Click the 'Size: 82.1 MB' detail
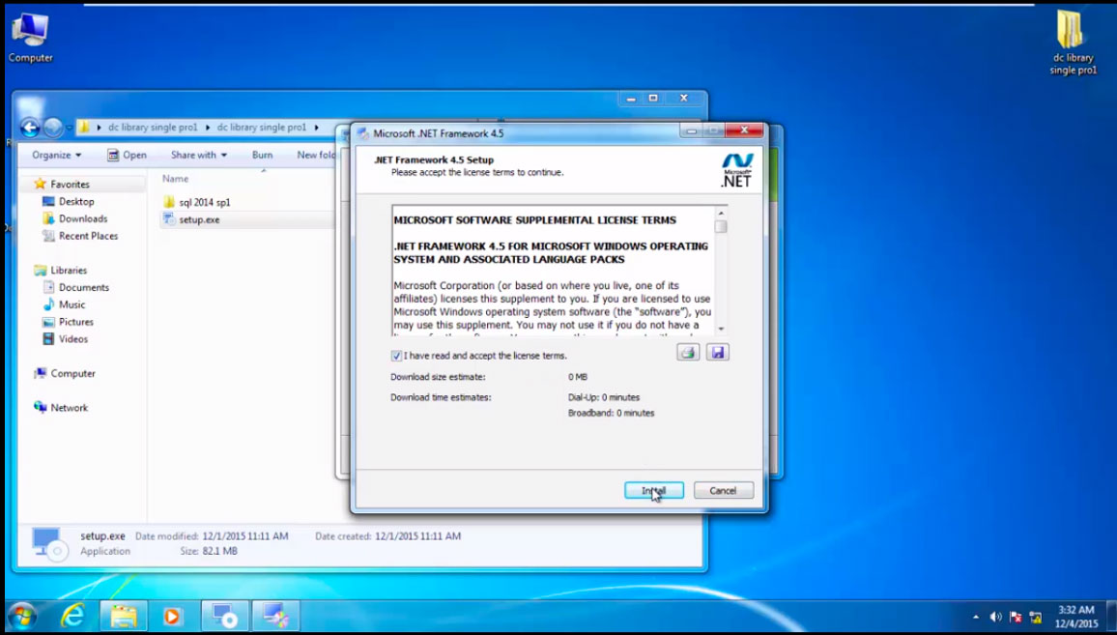Screen dimensions: 1117x635 pos(209,551)
